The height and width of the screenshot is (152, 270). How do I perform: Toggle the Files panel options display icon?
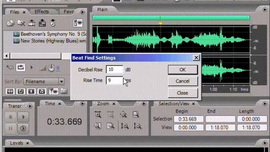click(78, 23)
